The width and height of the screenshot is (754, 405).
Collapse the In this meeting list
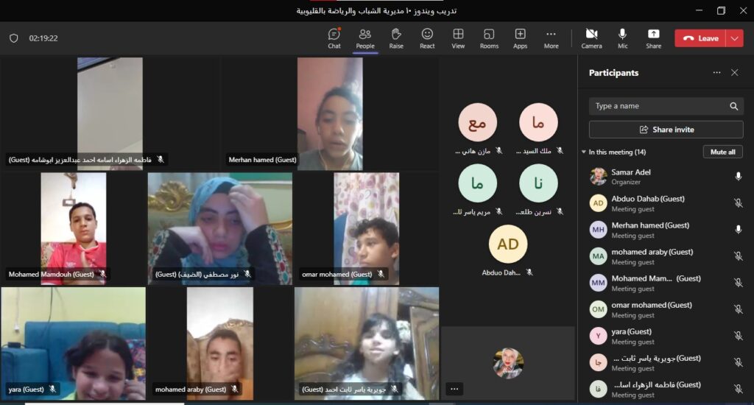(583, 152)
